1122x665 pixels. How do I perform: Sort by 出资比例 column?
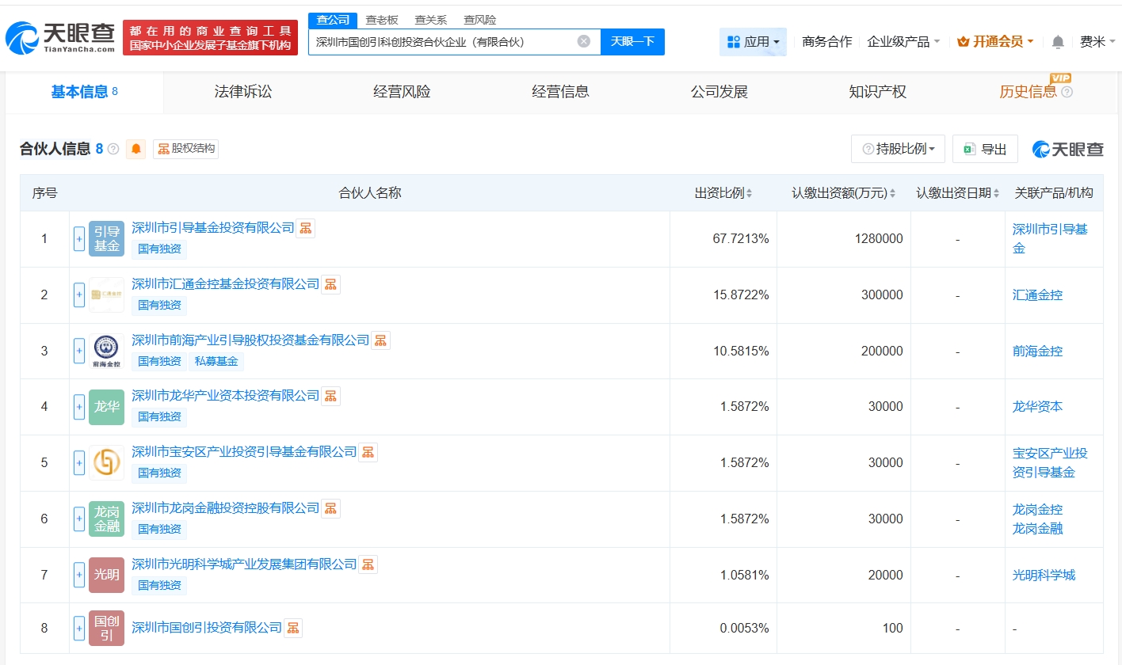[723, 193]
